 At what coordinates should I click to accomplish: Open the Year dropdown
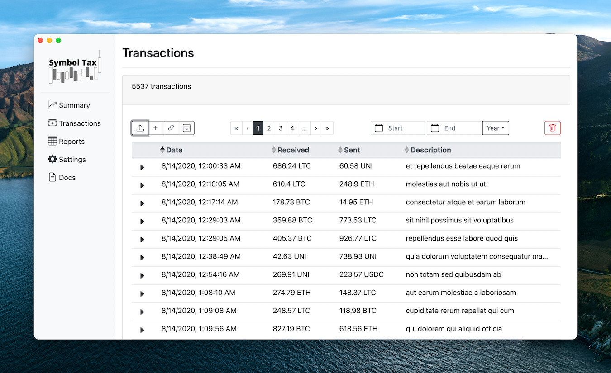click(x=496, y=128)
